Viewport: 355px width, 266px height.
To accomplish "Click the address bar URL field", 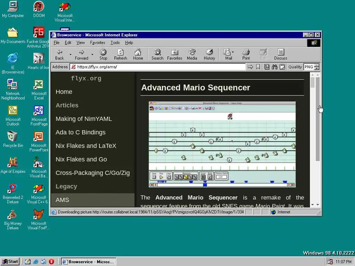I will [x=158, y=67].
